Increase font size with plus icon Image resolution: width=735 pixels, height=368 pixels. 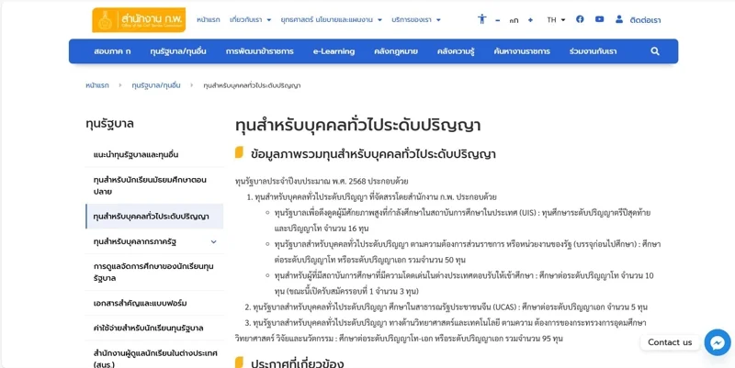(530, 20)
